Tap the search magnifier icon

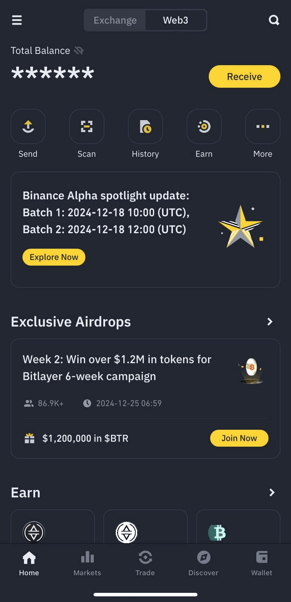274,20
